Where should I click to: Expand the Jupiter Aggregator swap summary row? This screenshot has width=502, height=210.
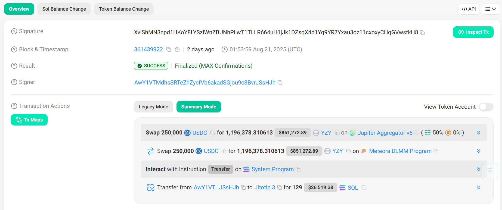pos(479,133)
